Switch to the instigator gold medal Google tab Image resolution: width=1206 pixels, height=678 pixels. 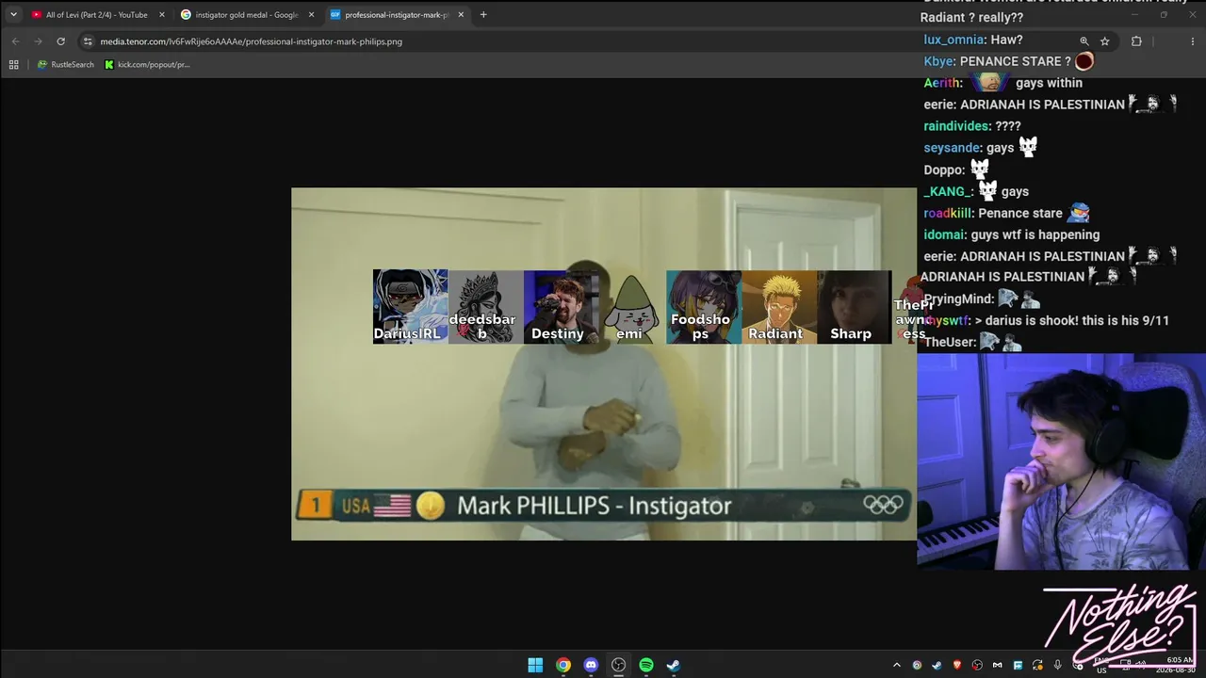[246, 14]
